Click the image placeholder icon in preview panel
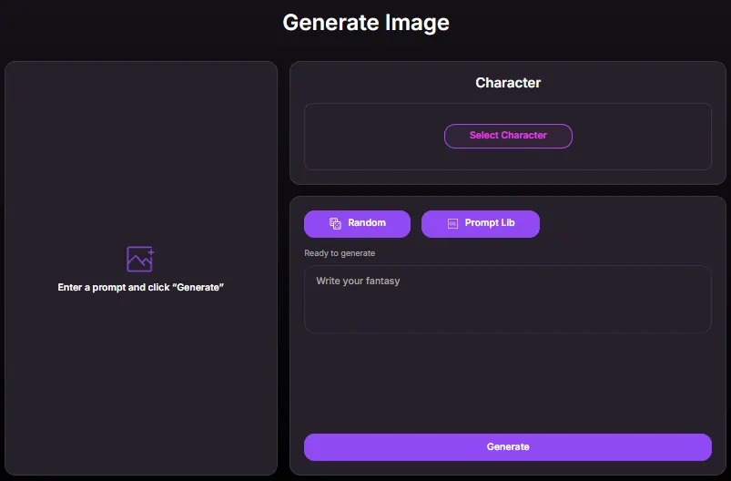The image size is (731, 481). point(140,259)
